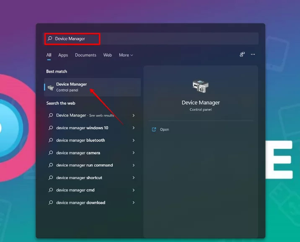Select device manager bluetooth suggestion

coord(93,141)
